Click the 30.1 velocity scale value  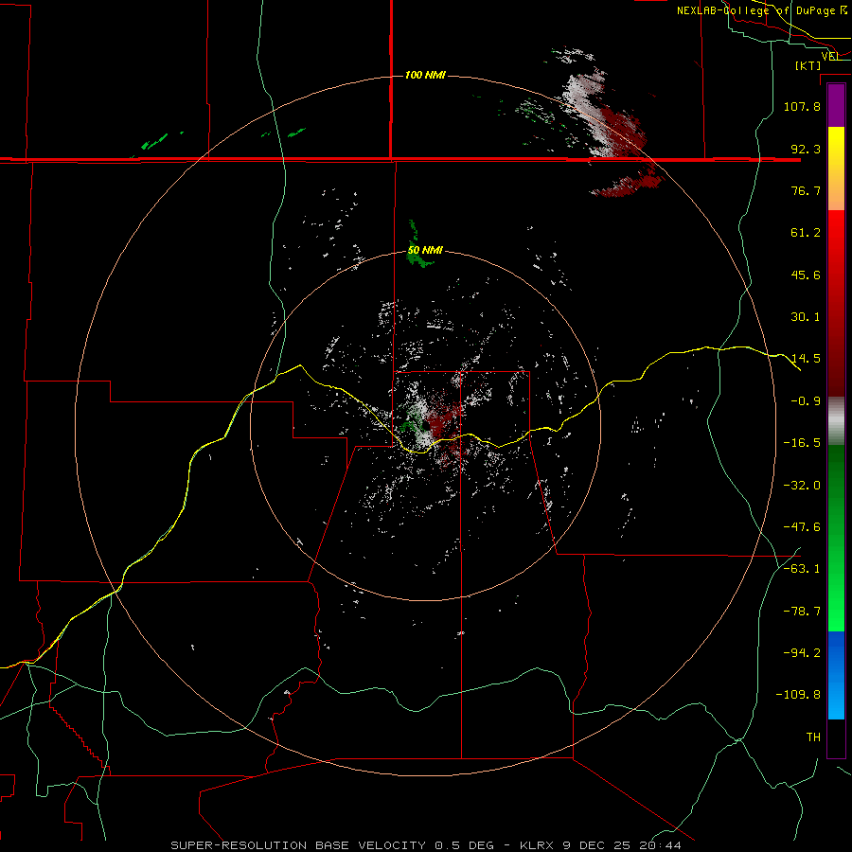pyautogui.click(x=806, y=317)
